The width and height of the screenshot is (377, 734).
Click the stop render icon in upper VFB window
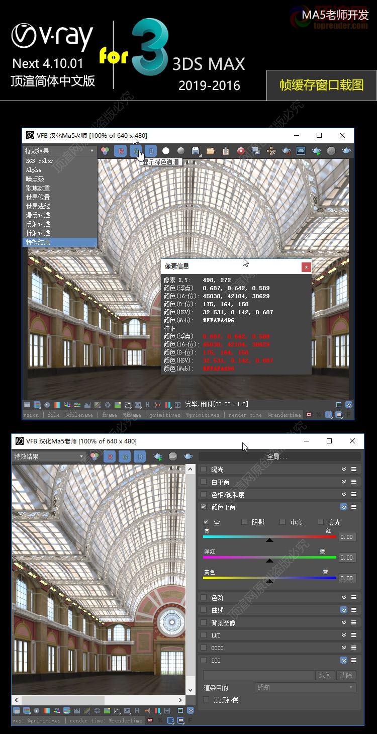[331, 151]
